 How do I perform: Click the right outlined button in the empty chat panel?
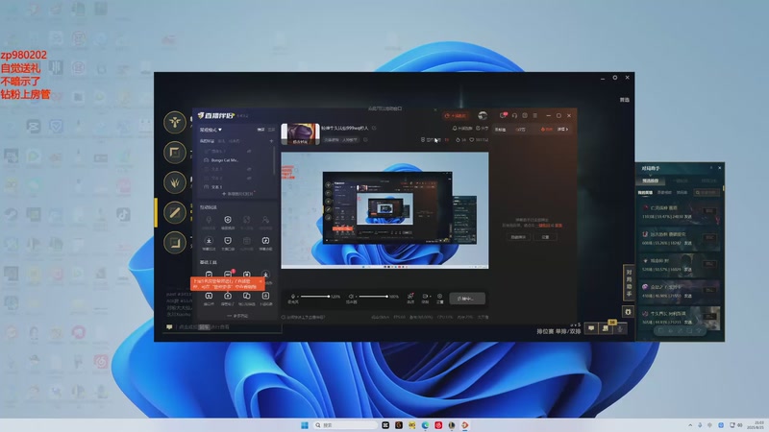545,237
